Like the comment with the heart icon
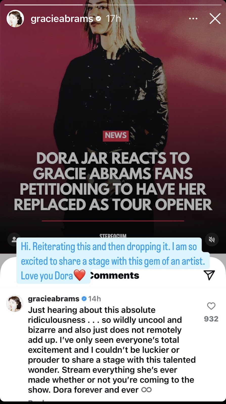This screenshot has height=404, width=226. pyautogui.click(x=211, y=306)
